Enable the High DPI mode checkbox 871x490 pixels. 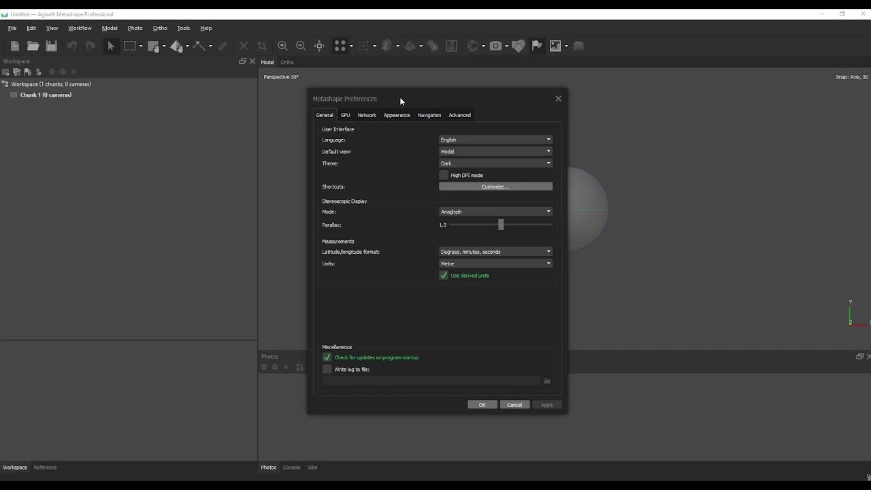444,176
